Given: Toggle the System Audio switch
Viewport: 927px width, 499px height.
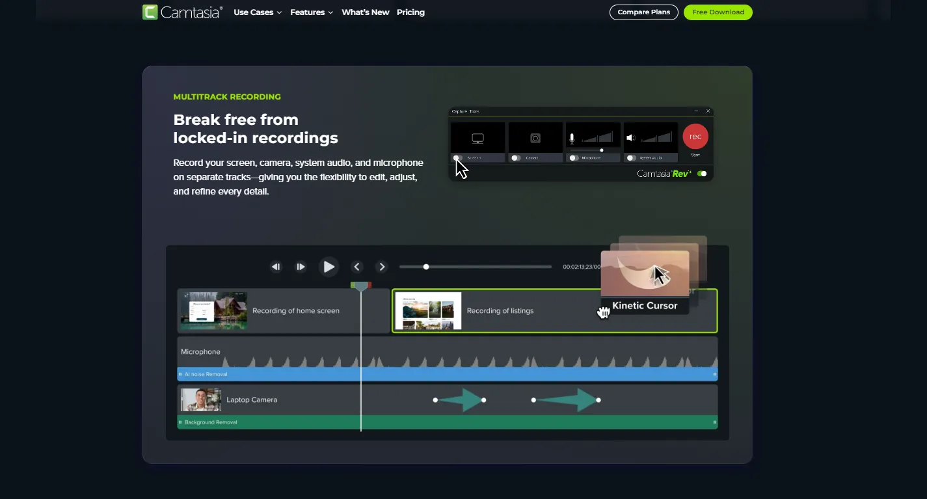Looking at the screenshot, I should tap(631, 158).
